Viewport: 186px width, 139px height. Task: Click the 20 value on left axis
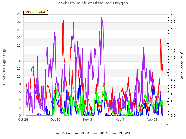19,38
